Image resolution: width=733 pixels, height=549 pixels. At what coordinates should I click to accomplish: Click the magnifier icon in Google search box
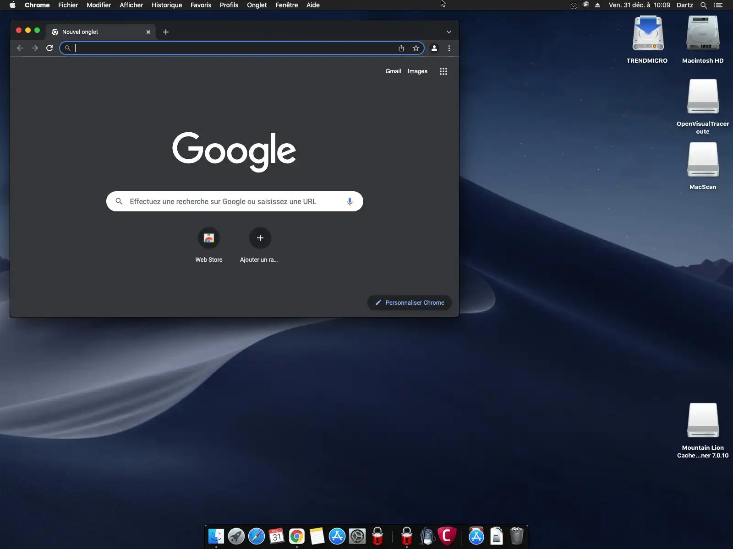click(x=119, y=201)
